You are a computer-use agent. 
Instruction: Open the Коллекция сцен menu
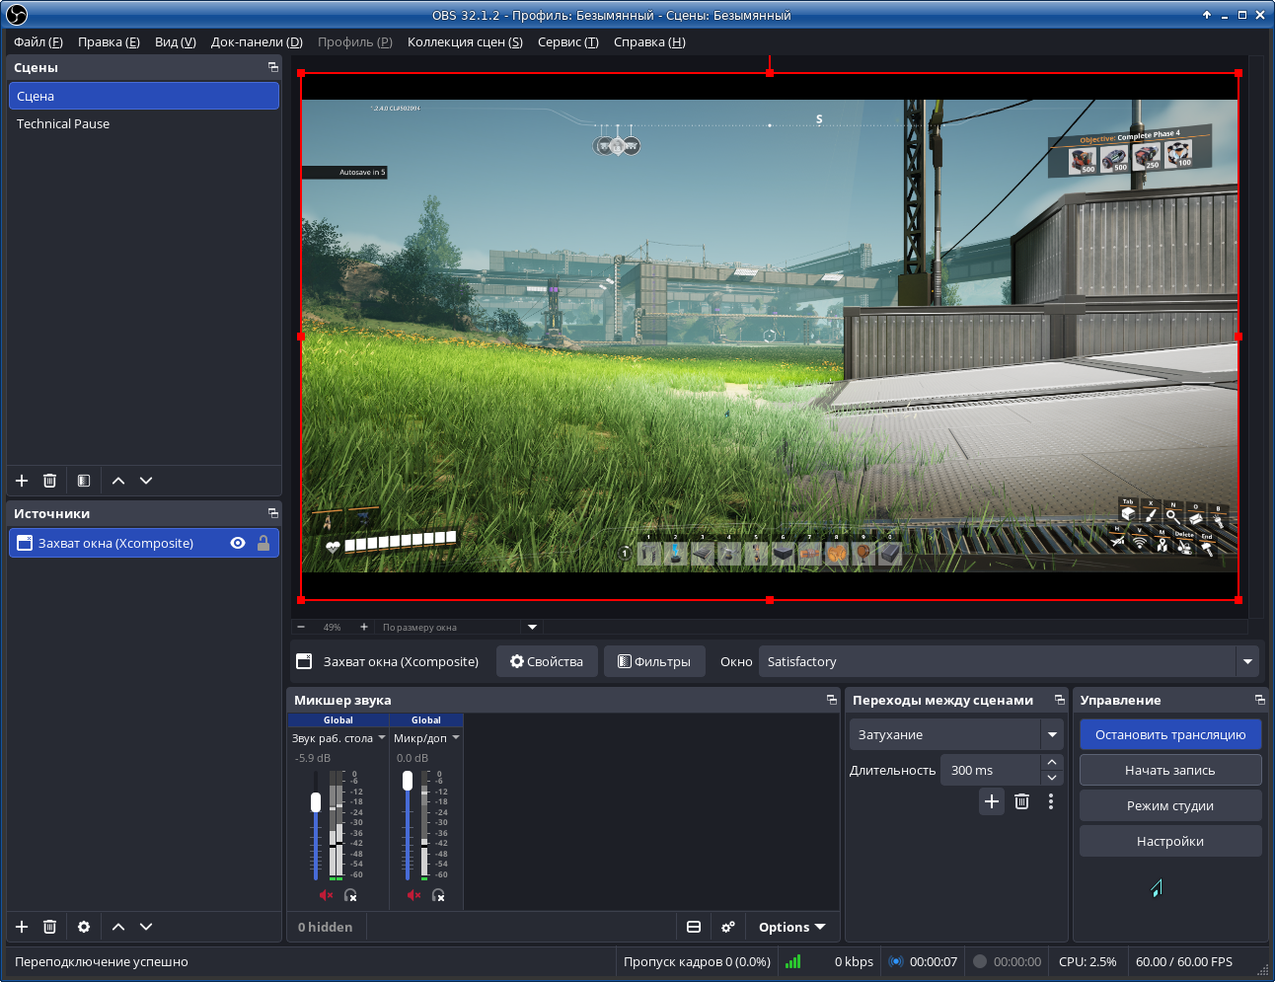click(x=465, y=41)
